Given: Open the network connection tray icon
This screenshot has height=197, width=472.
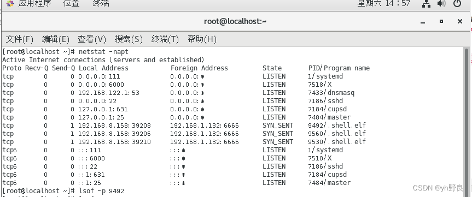Looking at the screenshot, I should coord(426,4).
